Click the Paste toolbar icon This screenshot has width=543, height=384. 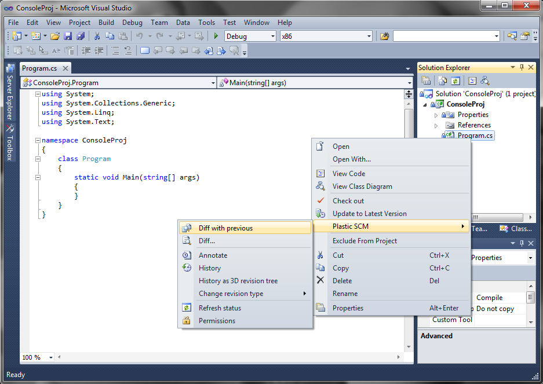[123, 36]
